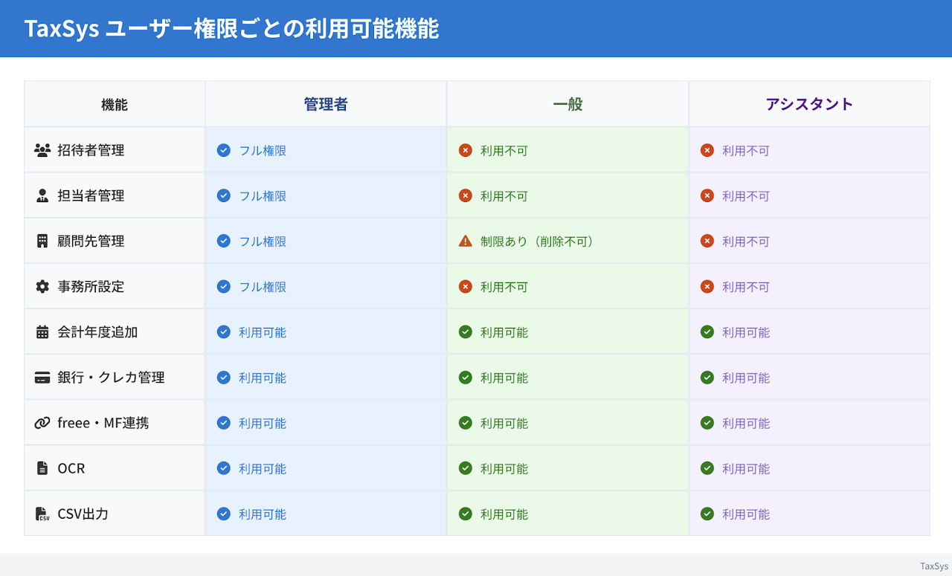Image resolution: width=952 pixels, height=576 pixels.
Task: Click blue check icon in 招待者管理 管理者 cell
Action: (x=223, y=150)
